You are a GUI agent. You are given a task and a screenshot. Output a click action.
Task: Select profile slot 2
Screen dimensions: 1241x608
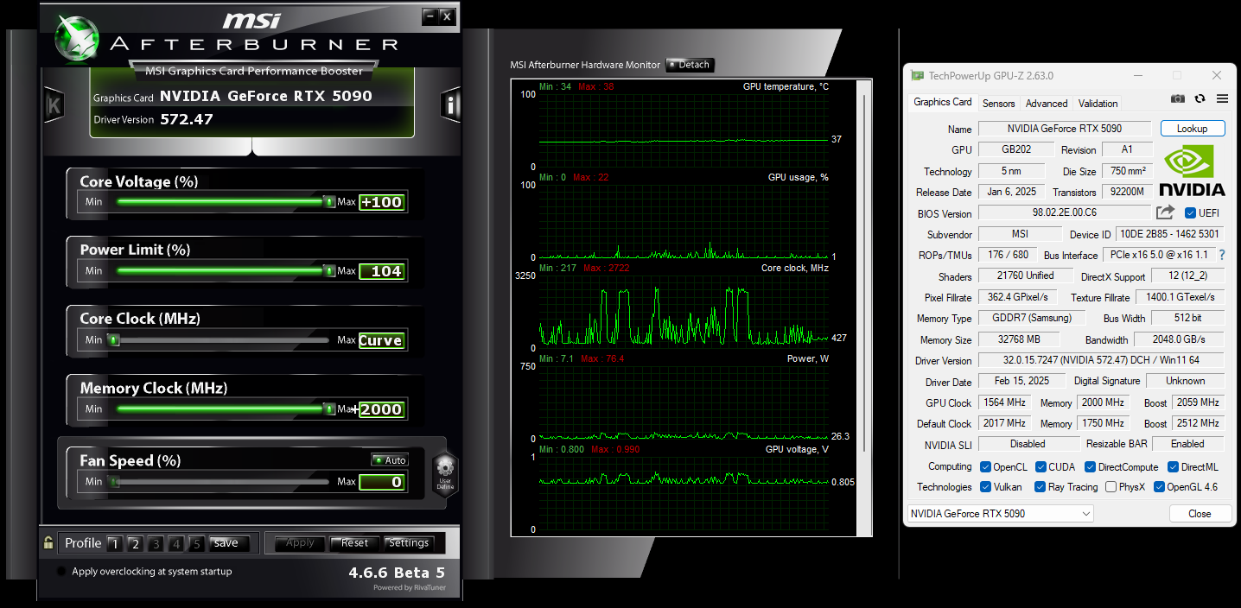click(x=135, y=544)
